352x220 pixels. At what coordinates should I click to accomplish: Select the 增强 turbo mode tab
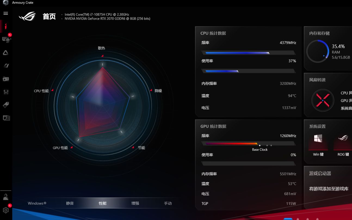pyautogui.click(x=135, y=203)
